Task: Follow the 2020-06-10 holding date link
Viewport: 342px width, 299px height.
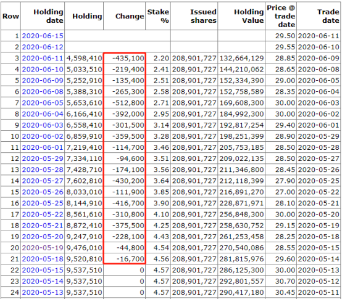Action: [43, 69]
